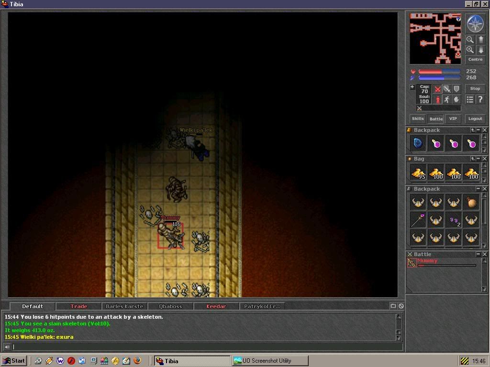Move minimap one floor down

(x=480, y=50)
